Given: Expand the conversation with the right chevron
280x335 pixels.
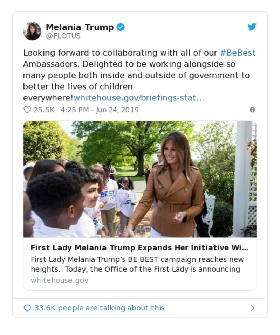Looking at the screenshot, I should pos(253,308).
